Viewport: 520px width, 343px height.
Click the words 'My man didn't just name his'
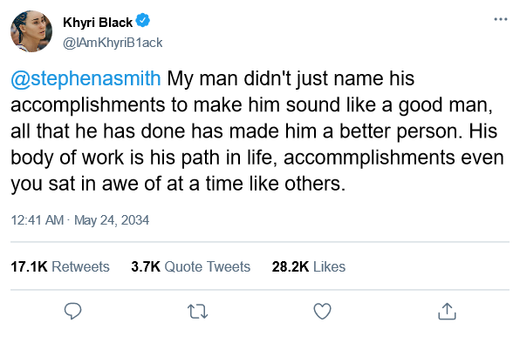point(291,78)
